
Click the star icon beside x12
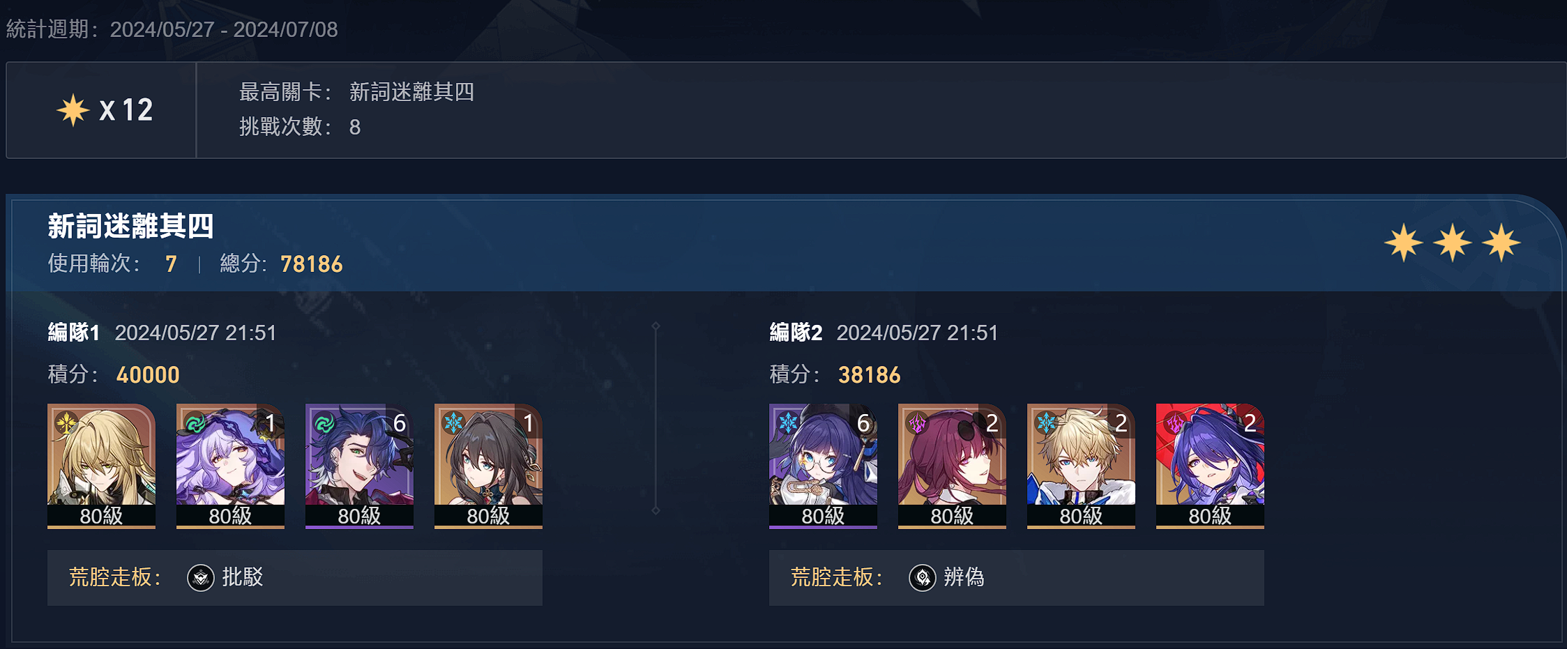point(73,110)
